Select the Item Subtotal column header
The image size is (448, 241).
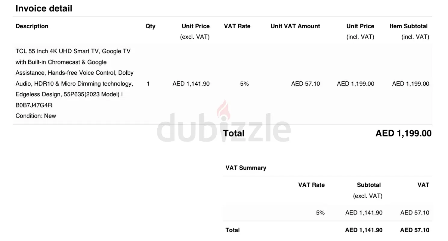tap(408, 26)
